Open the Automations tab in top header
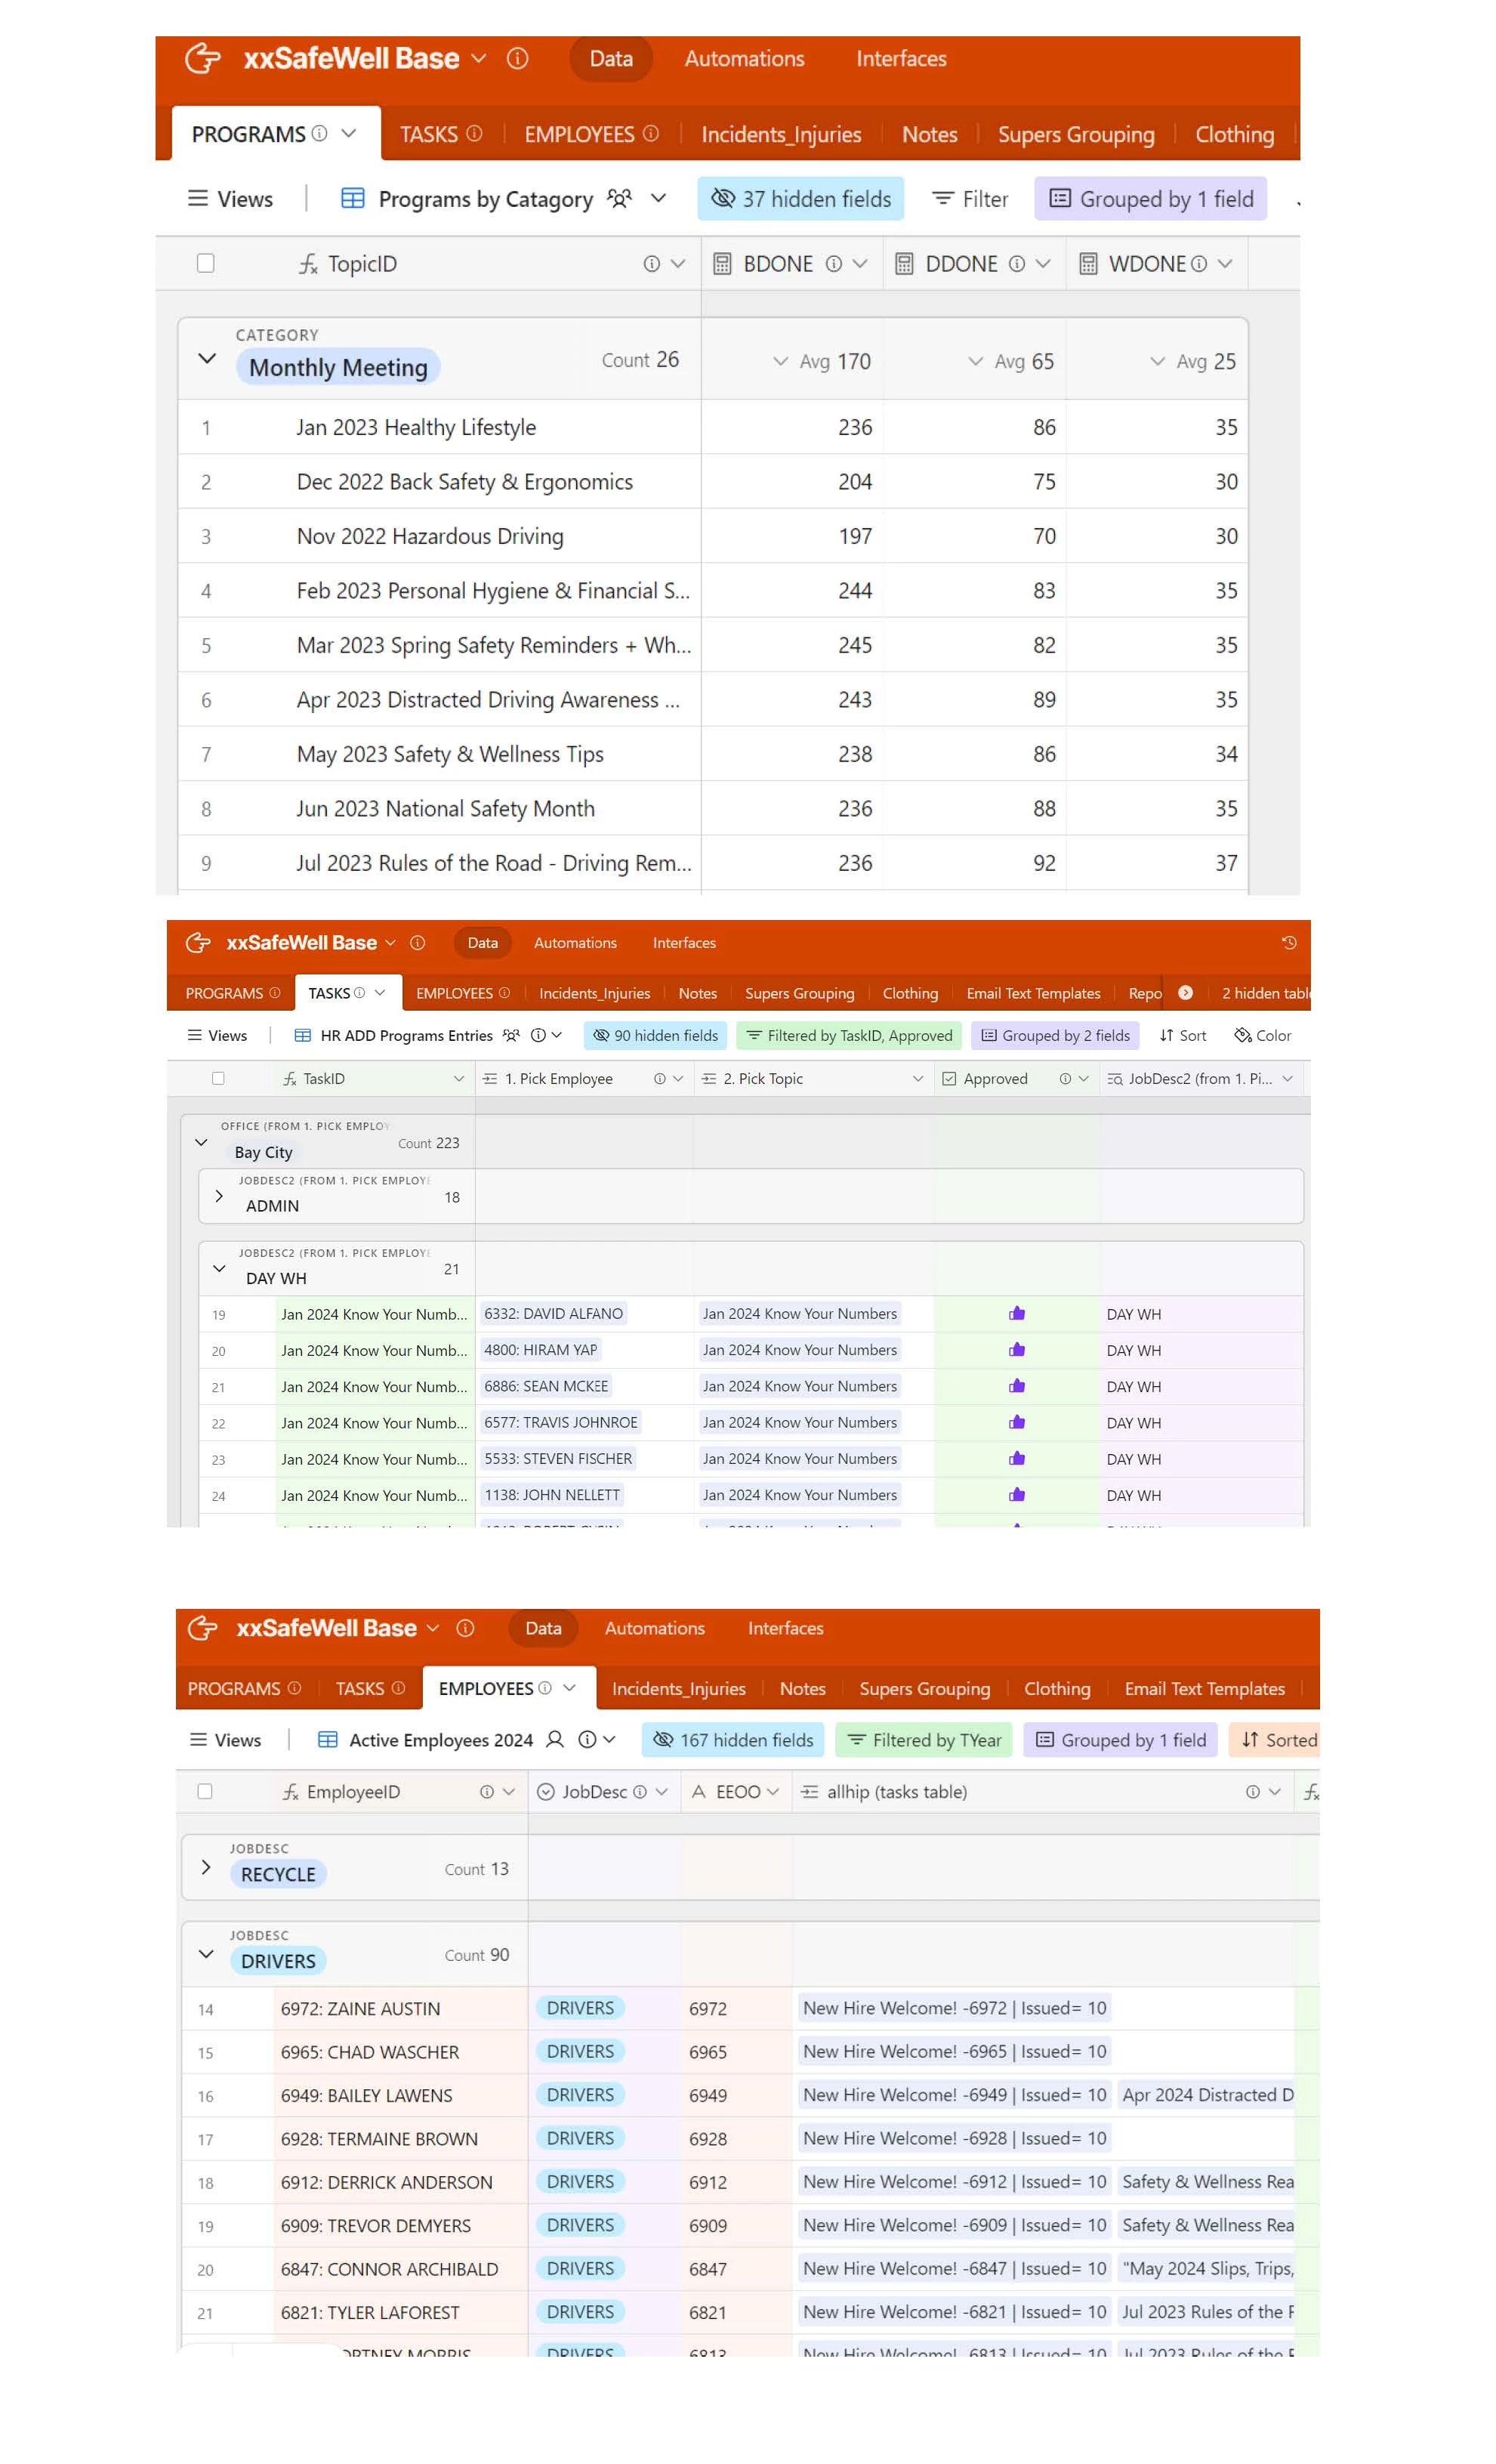 [x=744, y=59]
